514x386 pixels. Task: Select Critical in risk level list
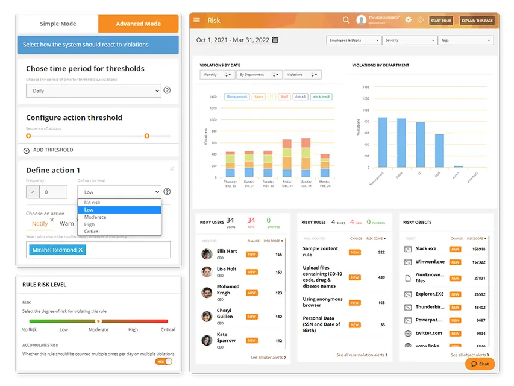click(x=119, y=232)
